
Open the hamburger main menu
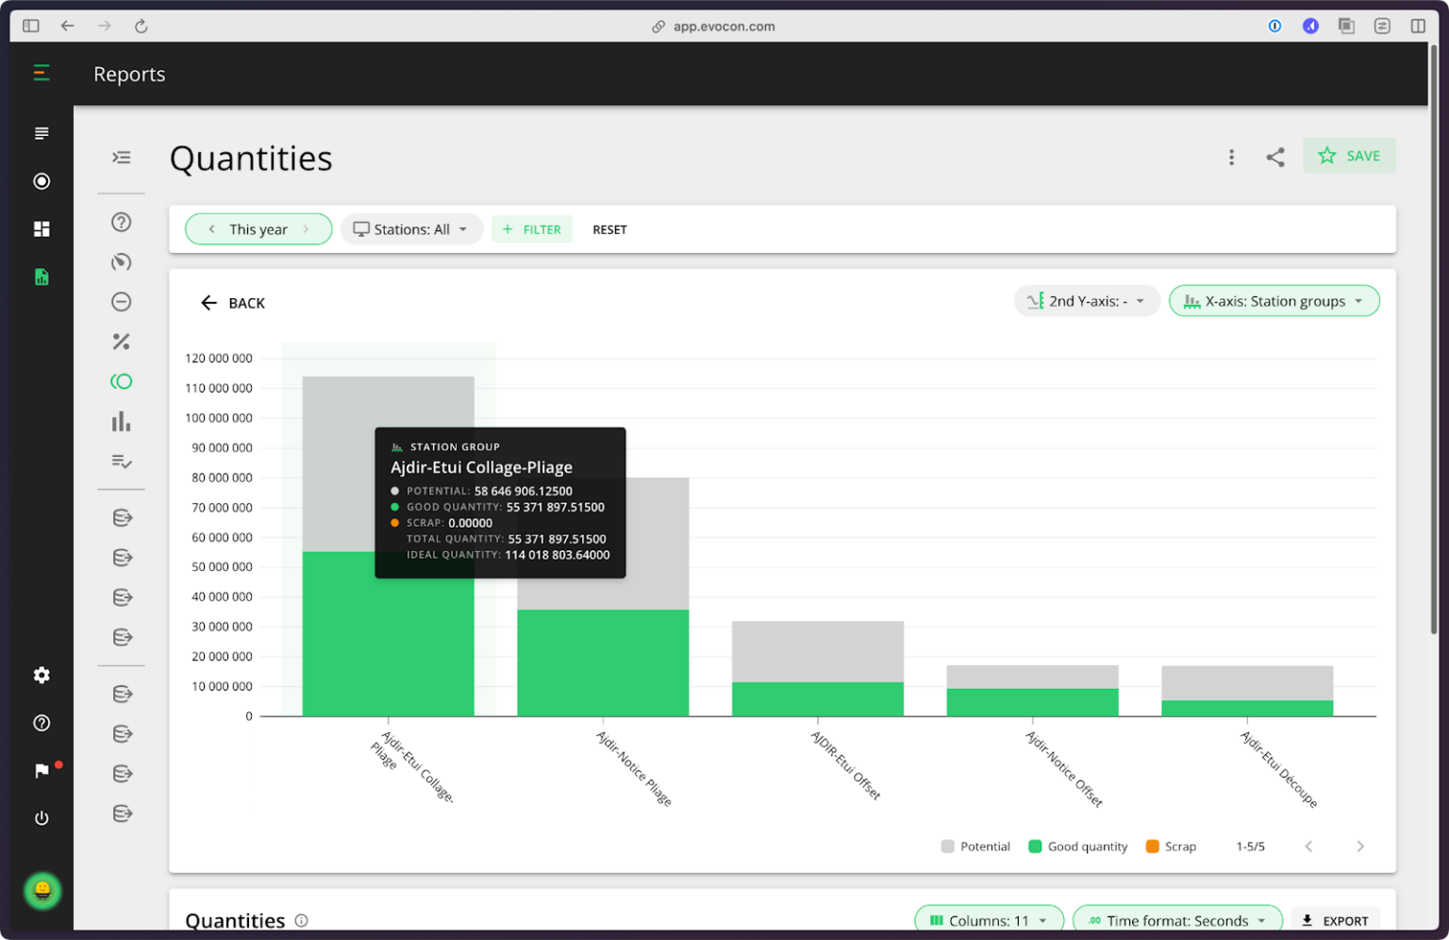[42, 73]
